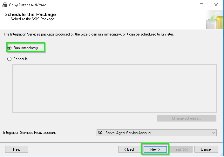Click inside the empty schedule description box
This screenshot has height=157, width=224.
pos(114,88)
